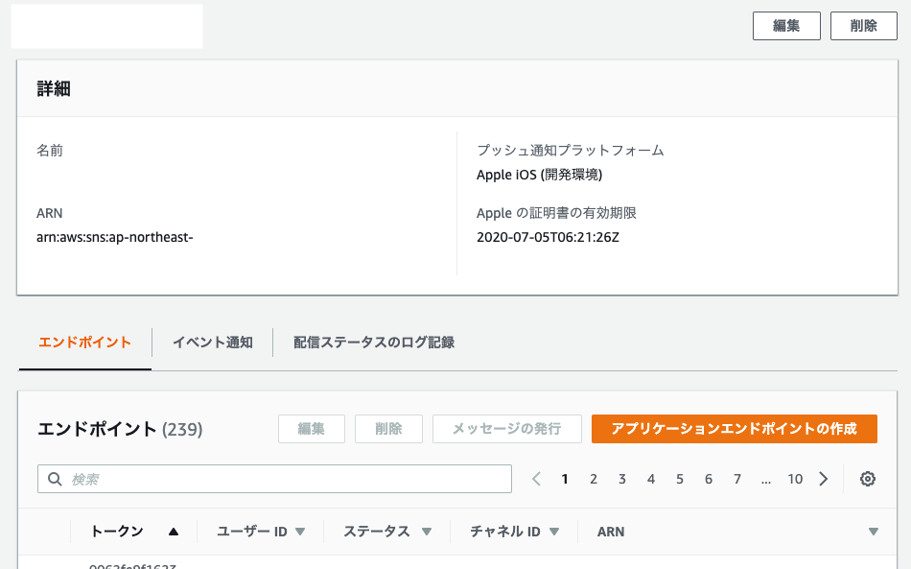Click the top 削除 button
911x569 pixels.
coord(863,26)
